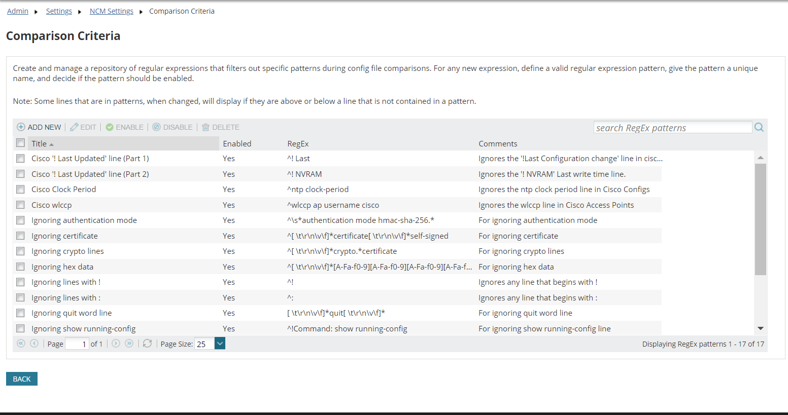
Task: Go to the previous page arrow
Action: click(x=34, y=344)
